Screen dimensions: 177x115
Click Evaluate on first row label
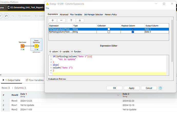tap(57, 79)
